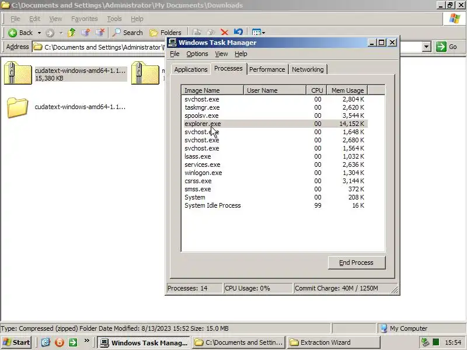Click the Forward arrow in Explorer
467x350 pixels.
[50, 33]
